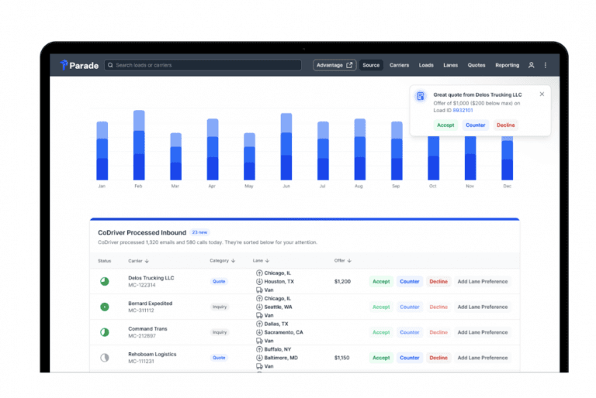Add Lane Preference for Bernard Expedited
Screen dimensions: 596x398
pos(483,307)
